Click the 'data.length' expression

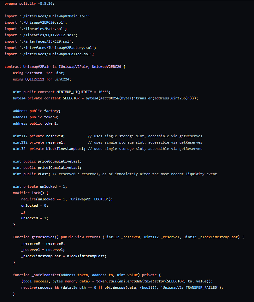74,287
